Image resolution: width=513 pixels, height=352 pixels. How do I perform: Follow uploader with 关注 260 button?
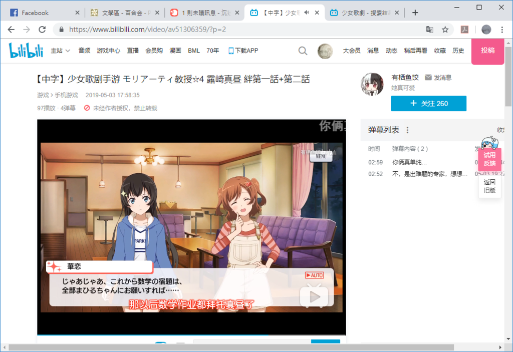point(429,103)
